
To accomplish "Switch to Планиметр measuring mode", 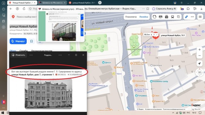I will click(131, 17).
